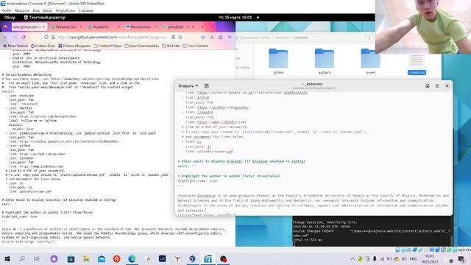Click Firefox Pocket save icon
Screen dimensions: 471x265
coord(203,38)
